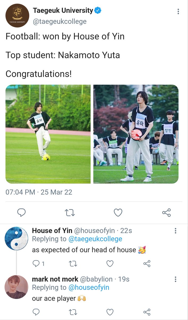
Task: View photo of Yuta holding red ball
Action: point(136,134)
